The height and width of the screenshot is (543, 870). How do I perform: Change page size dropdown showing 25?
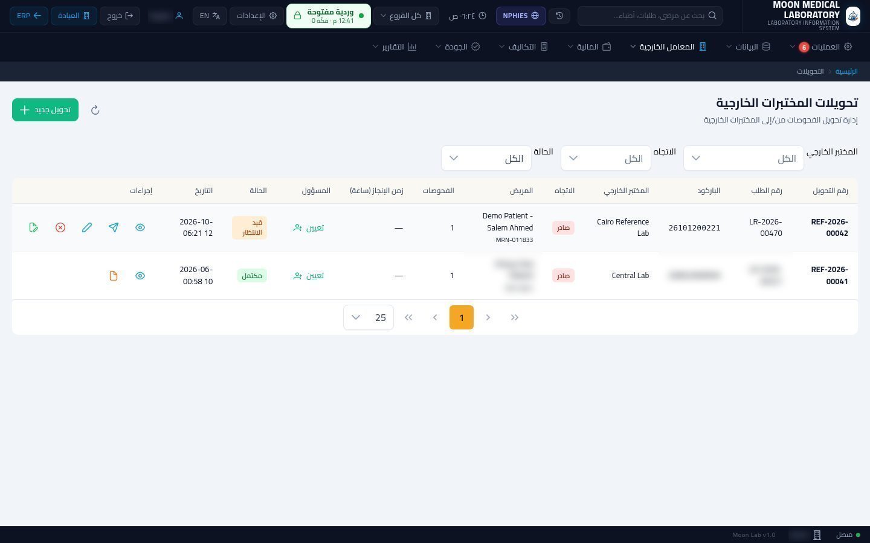point(369,317)
